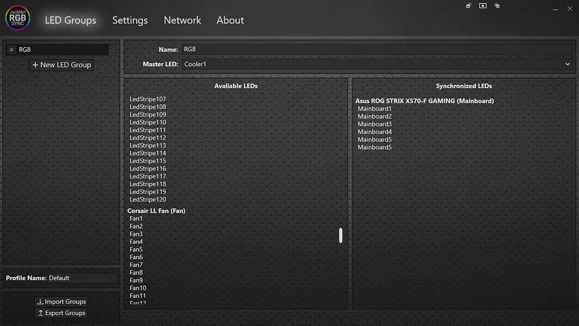579x326 pixels.
Task: Click the Import Groups button
Action: tap(61, 301)
